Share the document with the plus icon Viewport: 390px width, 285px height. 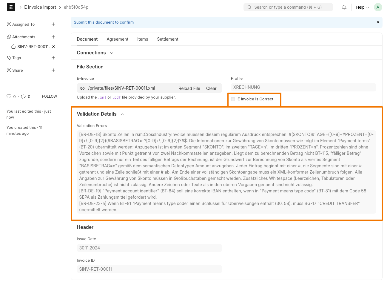53,70
